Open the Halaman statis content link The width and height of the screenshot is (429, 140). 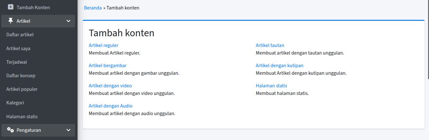click(x=271, y=86)
